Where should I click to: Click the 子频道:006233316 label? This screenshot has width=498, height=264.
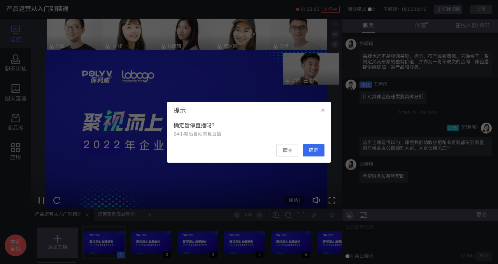[x=405, y=9]
